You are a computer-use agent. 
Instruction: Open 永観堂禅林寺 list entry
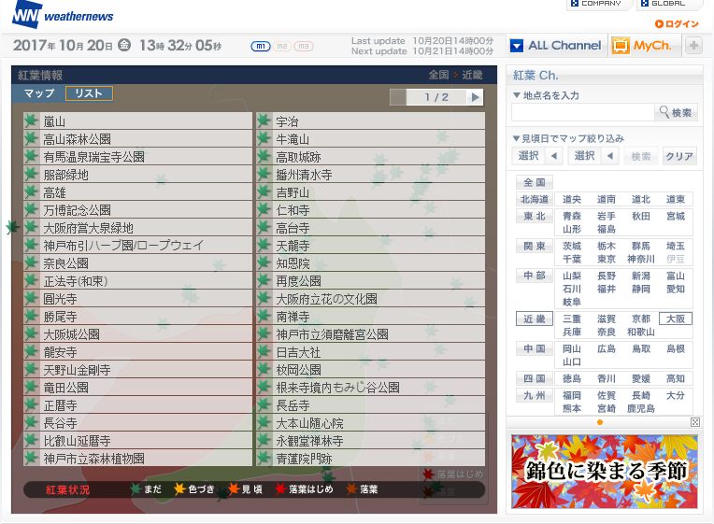coord(371,440)
